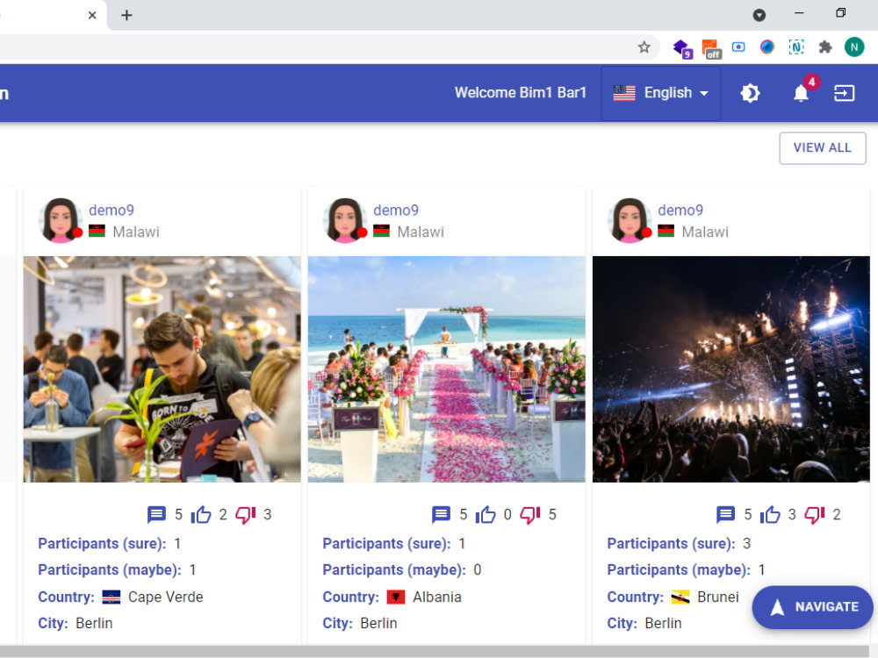Open the Chrome profile avatar N
This screenshot has width=878, height=658.
pos(854,47)
